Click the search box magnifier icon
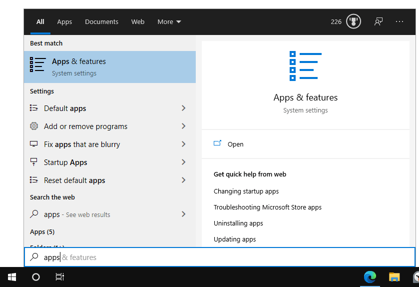This screenshot has height=287, width=419. (34, 257)
